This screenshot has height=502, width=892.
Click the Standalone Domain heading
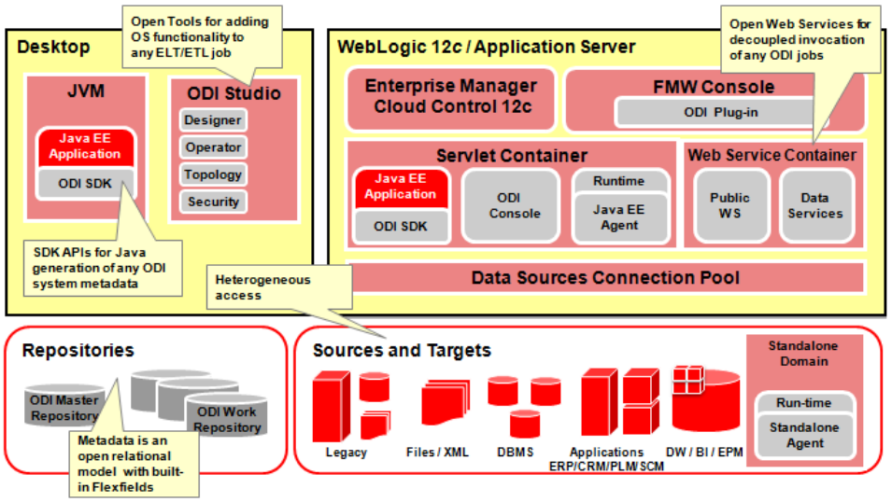click(x=804, y=353)
